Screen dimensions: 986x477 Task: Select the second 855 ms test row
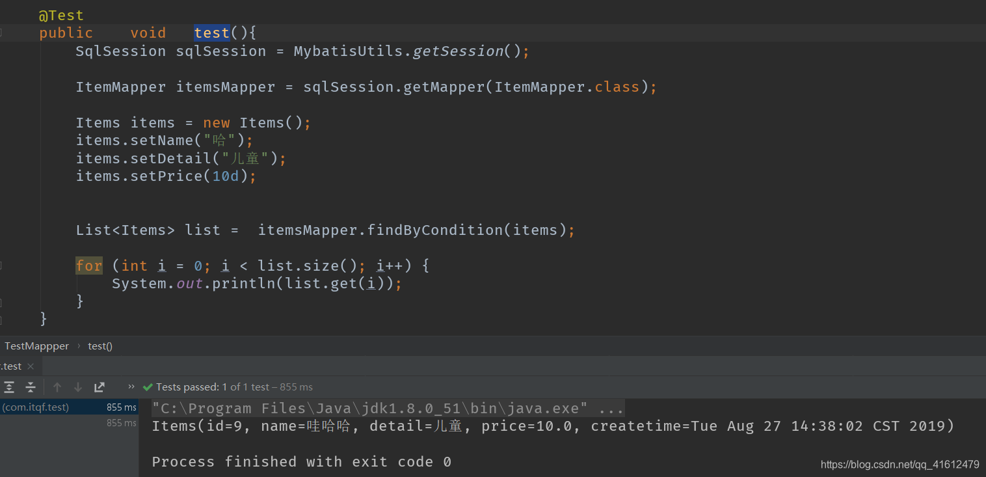pyautogui.click(x=69, y=423)
